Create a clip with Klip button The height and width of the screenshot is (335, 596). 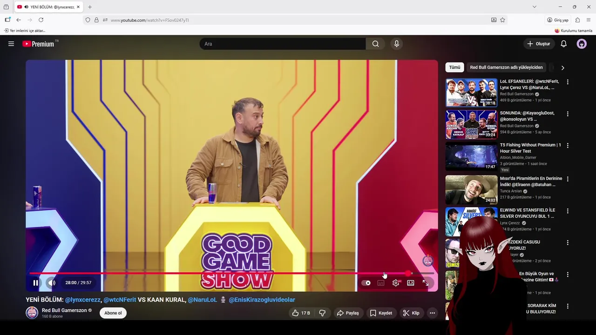[411, 313]
